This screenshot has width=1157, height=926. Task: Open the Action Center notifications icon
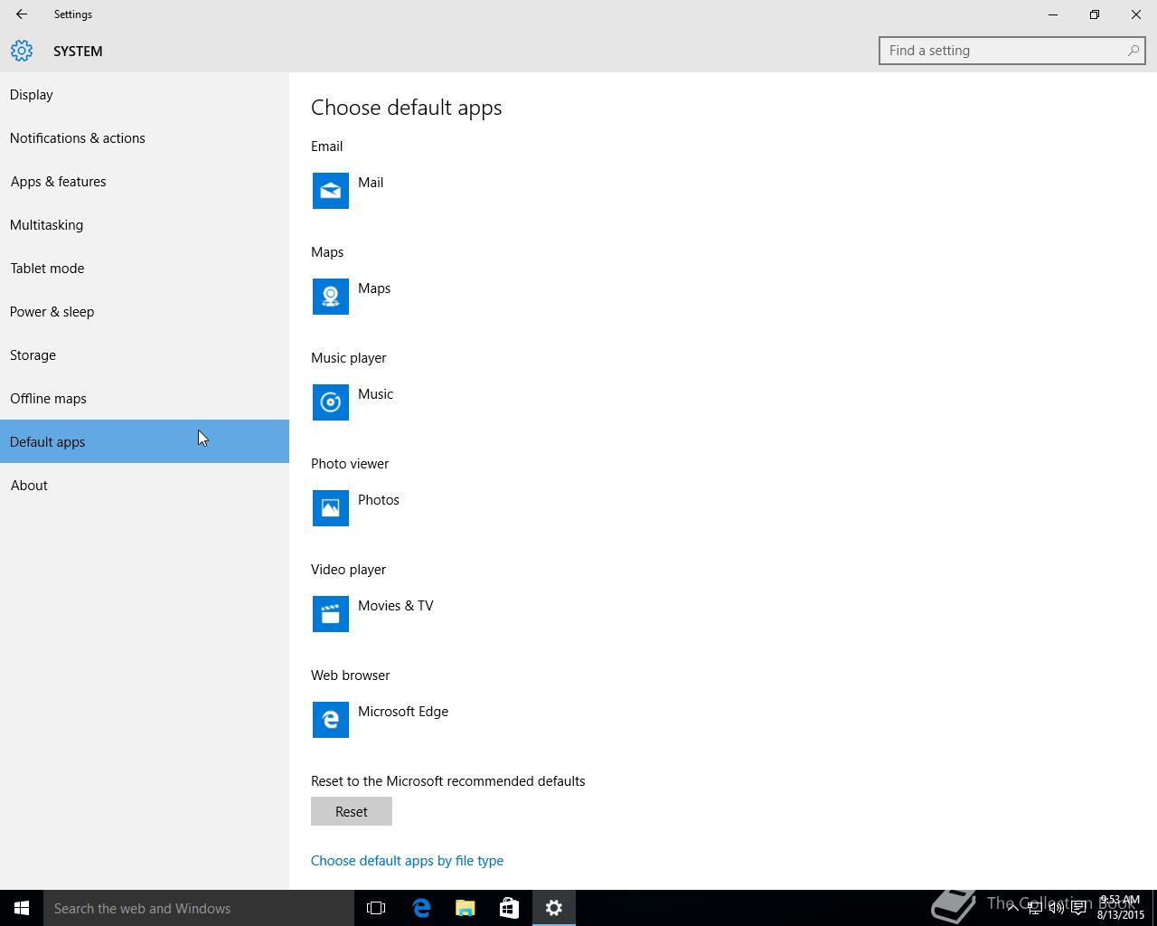pyautogui.click(x=1078, y=908)
